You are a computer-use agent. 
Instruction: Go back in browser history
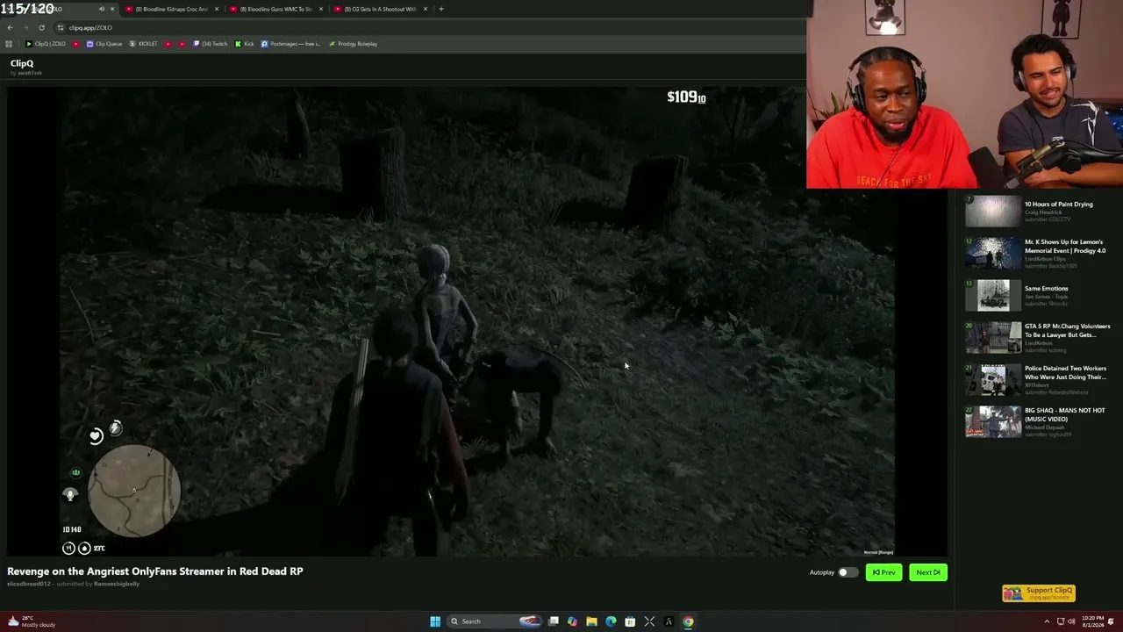pyautogui.click(x=10, y=27)
